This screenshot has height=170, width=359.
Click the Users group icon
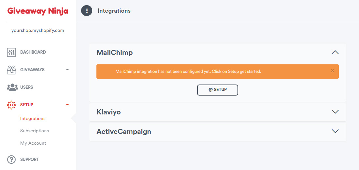pyautogui.click(x=12, y=87)
